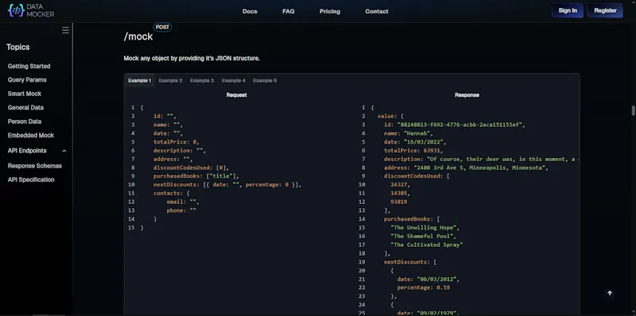Click book title "The Shameful Pool"
The height and width of the screenshot is (316, 636).
[422, 236]
